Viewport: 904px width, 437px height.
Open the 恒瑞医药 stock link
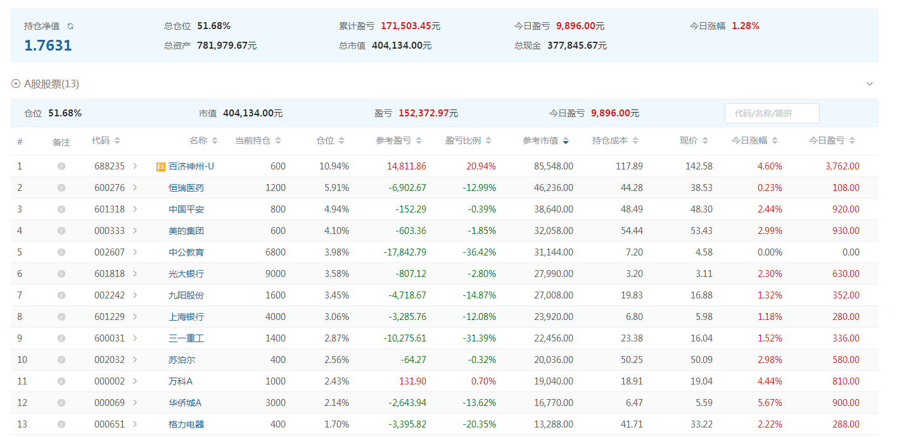point(186,188)
